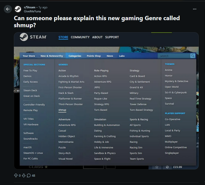Open the Arcade & Rhythm genre
The height and width of the screenshot is (185, 205).
coord(68,76)
